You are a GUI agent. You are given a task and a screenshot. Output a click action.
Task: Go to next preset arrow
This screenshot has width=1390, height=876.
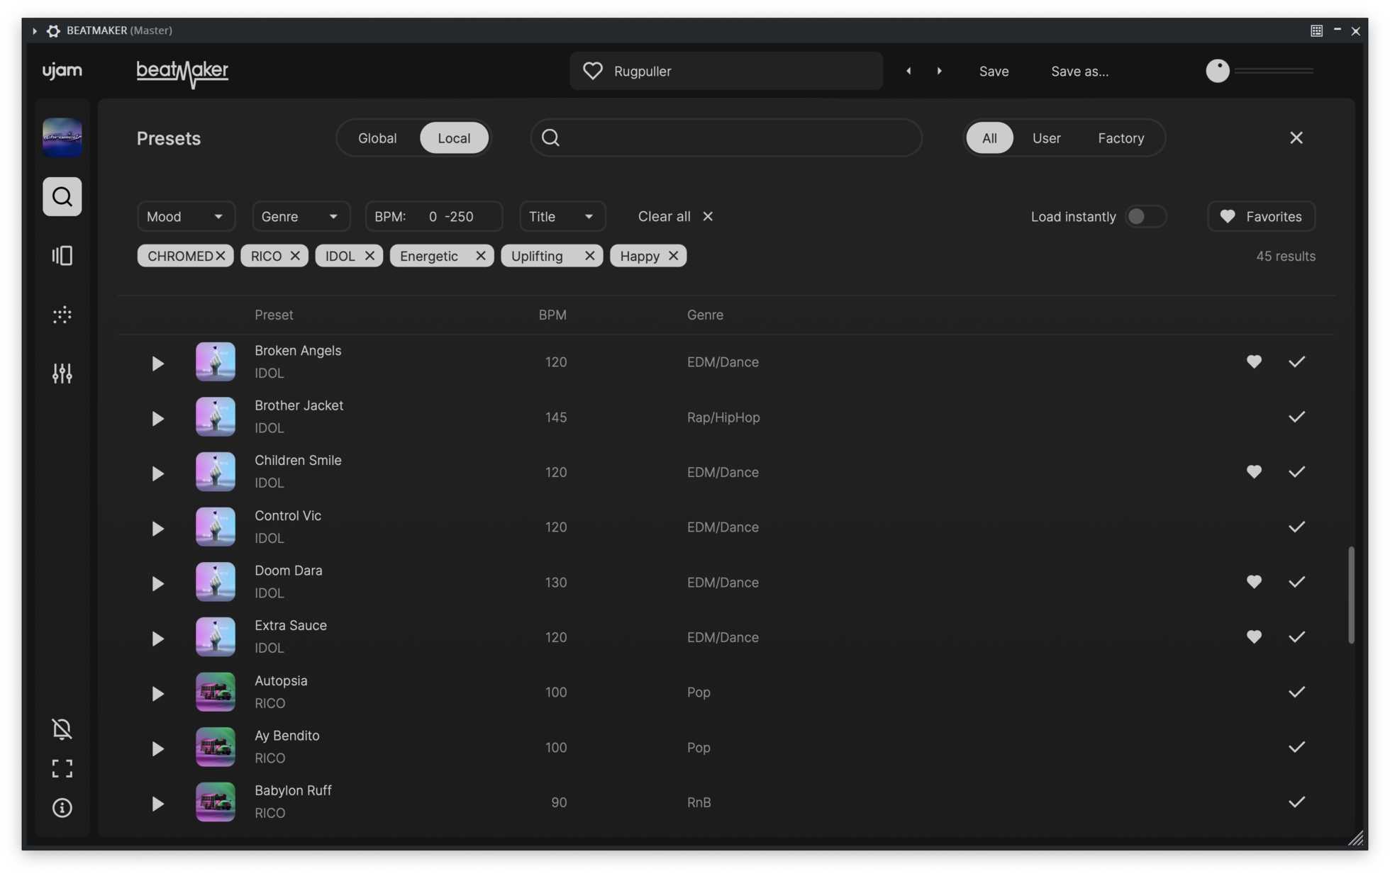click(x=940, y=71)
